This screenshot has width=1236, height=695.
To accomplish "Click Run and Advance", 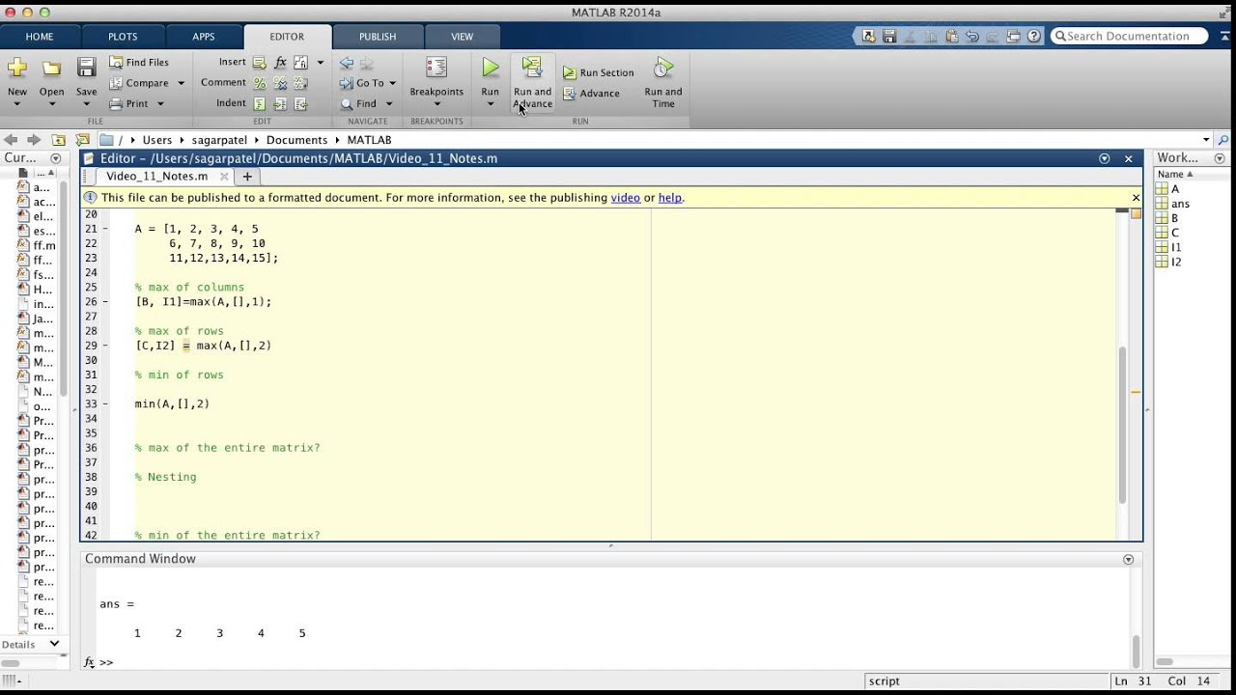I will [x=532, y=83].
